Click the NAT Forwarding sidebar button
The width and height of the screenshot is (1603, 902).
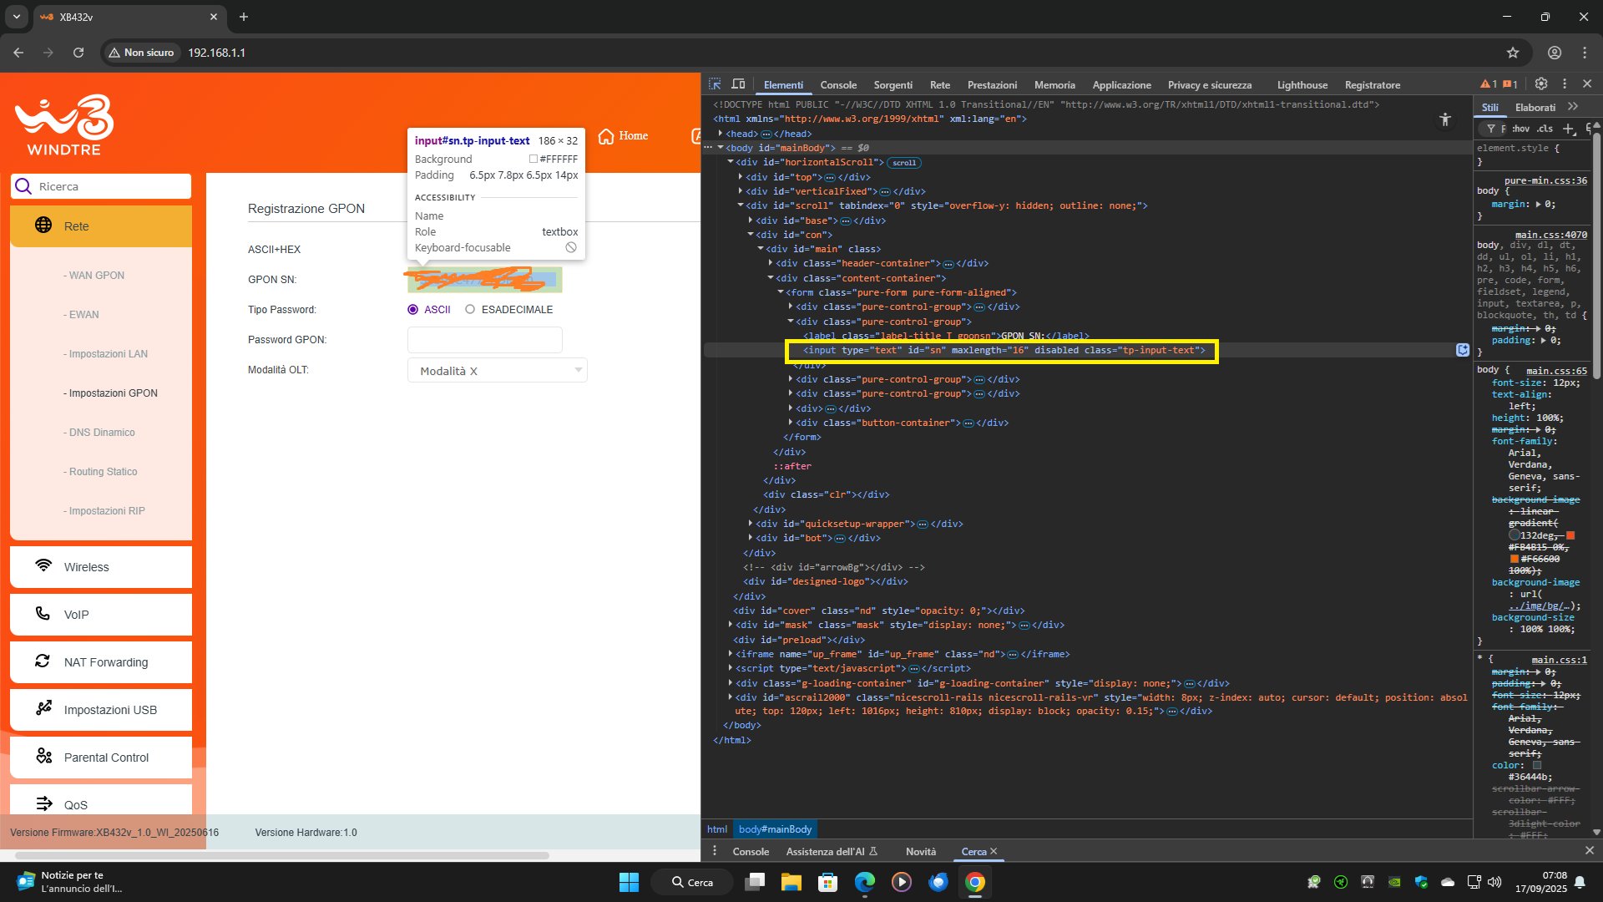(x=101, y=662)
